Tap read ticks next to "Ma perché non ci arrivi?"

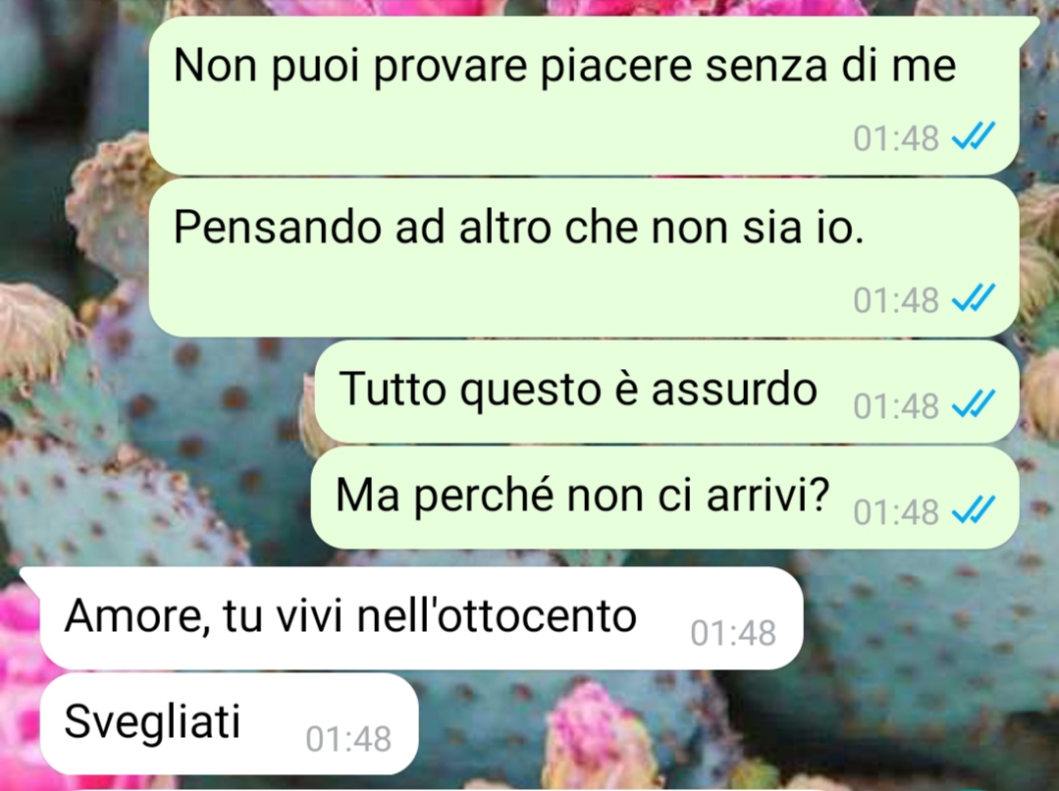coord(974,510)
